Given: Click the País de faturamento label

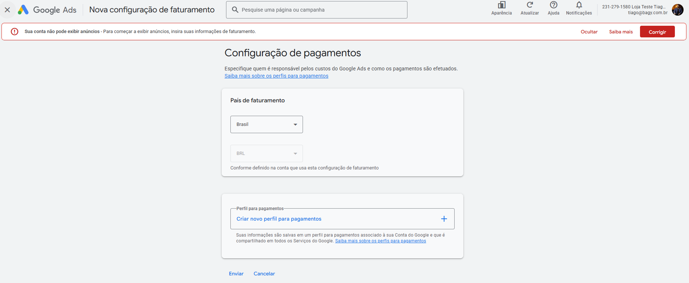Looking at the screenshot, I should 258,101.
